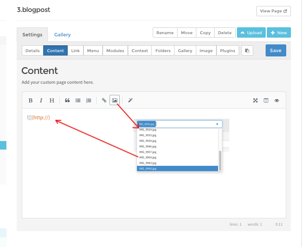The image size is (308, 247).
Task: Open the View Page link
Action: coord(273,11)
